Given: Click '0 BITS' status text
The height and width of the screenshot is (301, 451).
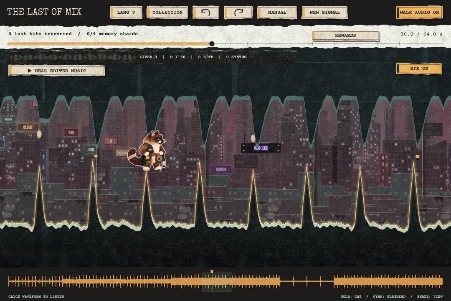Looking at the screenshot, I should tap(205, 57).
